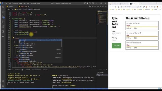The image size is (162, 91).
Task: Close the terminal panel
Action: [106, 70]
